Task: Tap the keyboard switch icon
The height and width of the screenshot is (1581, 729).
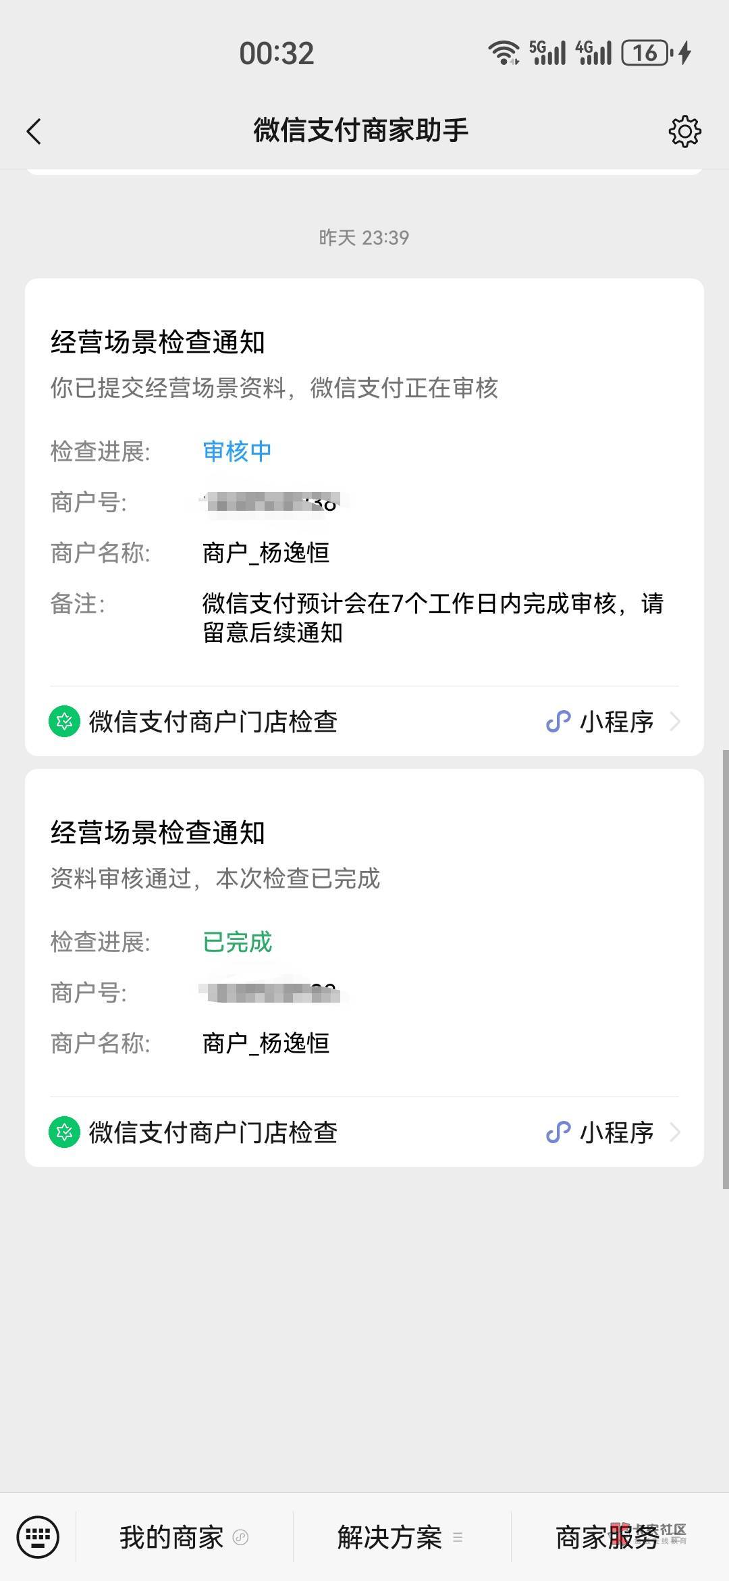Action: point(38,1537)
